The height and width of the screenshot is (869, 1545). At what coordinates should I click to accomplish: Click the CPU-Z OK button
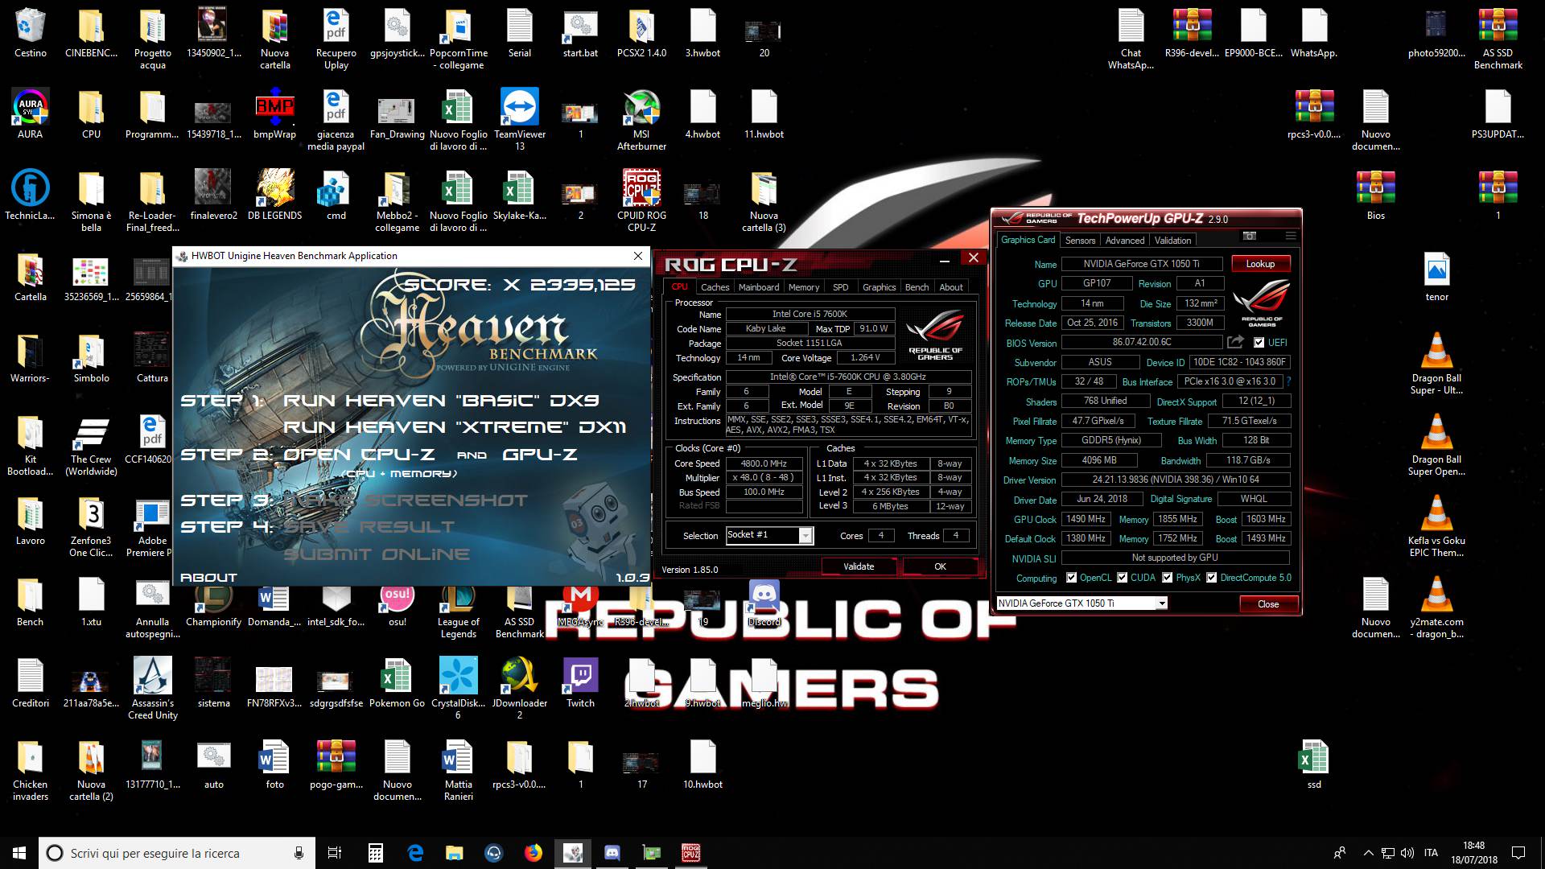click(x=940, y=566)
